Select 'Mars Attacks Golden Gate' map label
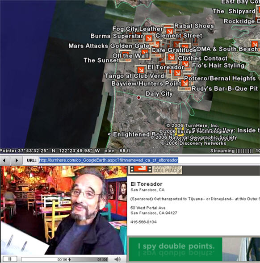Screen dimensions: 260x263 [109, 46]
